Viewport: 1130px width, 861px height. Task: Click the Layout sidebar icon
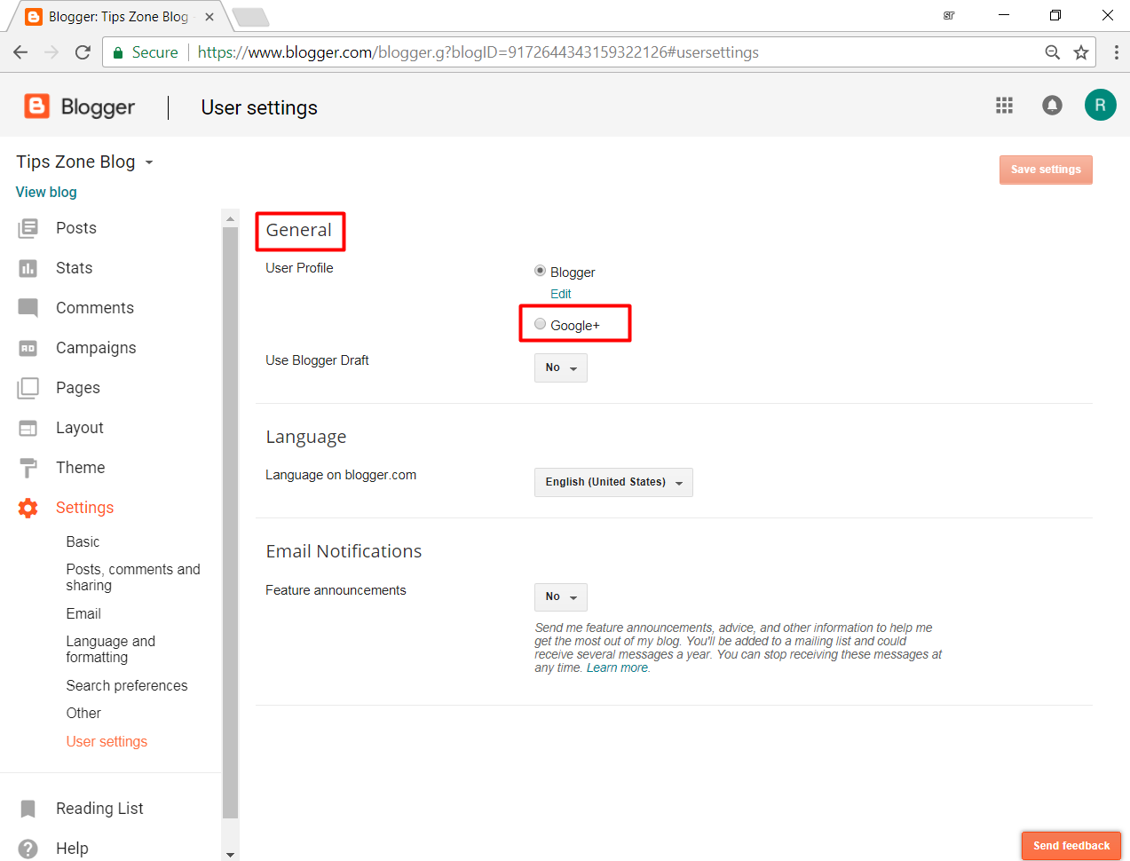[28, 428]
